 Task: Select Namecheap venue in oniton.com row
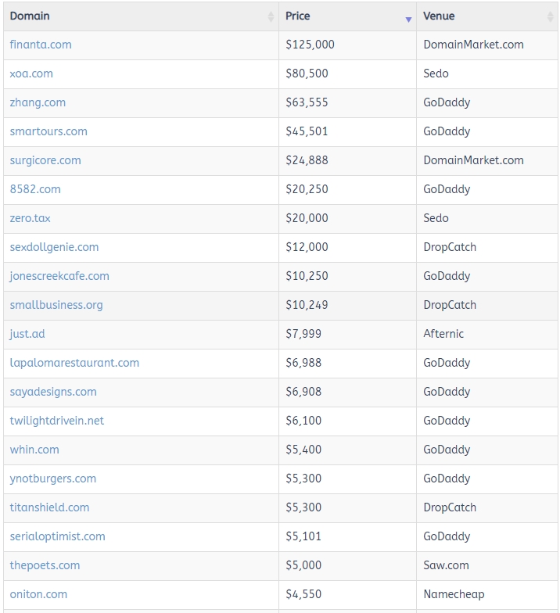[x=454, y=594]
